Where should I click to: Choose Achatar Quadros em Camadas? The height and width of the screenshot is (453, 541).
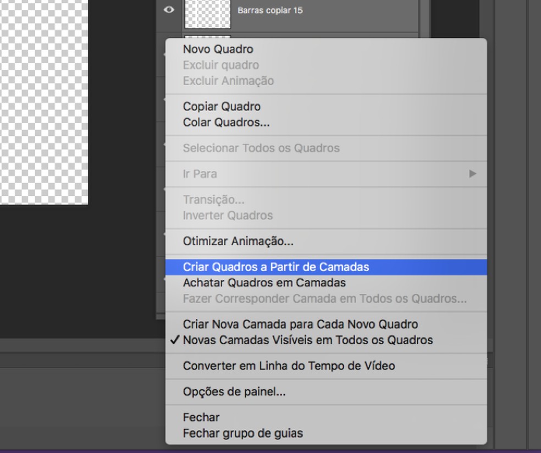coord(326,283)
